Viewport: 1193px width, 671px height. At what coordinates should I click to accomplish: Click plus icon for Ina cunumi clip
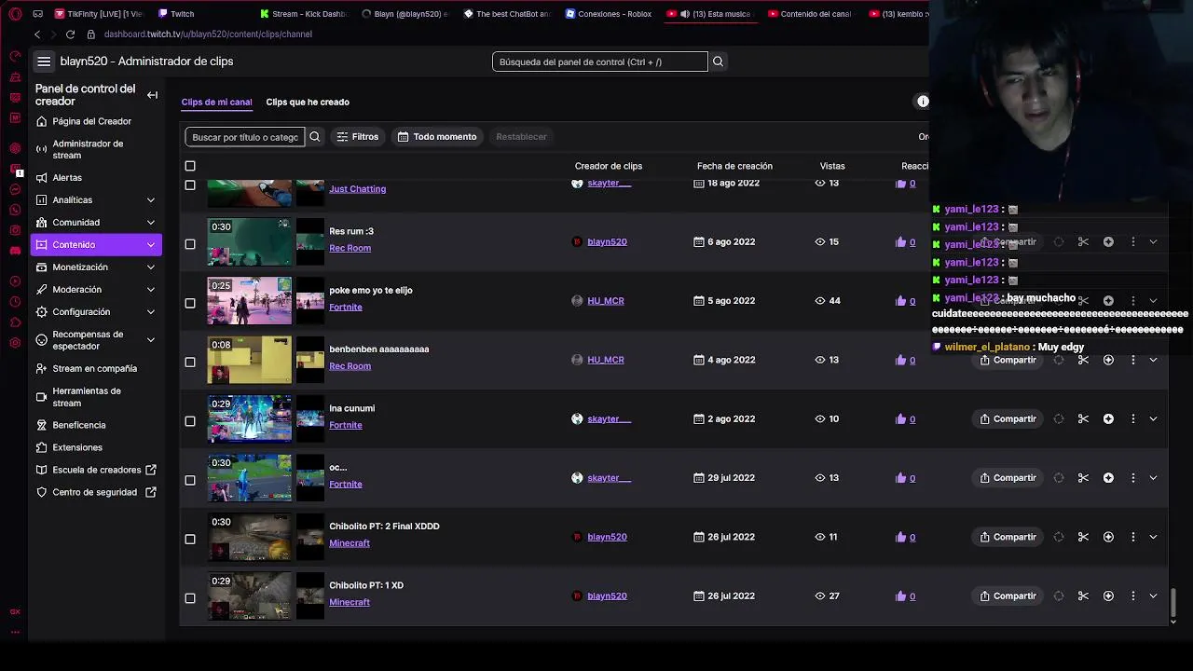tap(1108, 419)
